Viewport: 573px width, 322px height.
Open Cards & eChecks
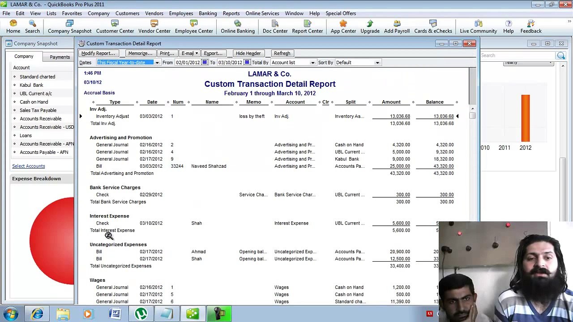tap(433, 26)
